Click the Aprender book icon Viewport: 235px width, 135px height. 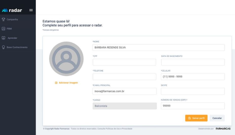[4, 38]
